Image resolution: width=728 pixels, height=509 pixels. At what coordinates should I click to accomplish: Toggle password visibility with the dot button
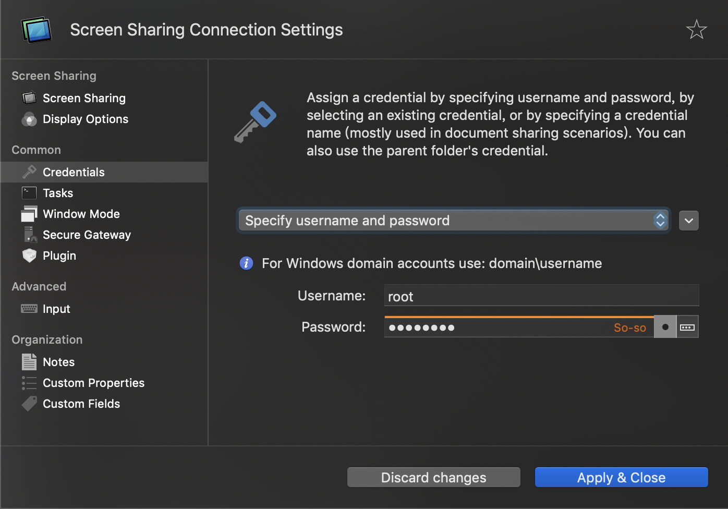(665, 326)
